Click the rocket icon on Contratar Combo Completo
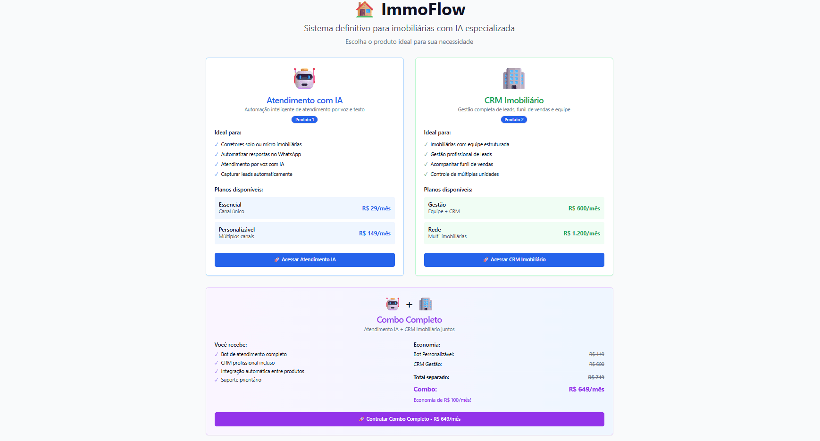The image size is (820, 441). coord(361,419)
